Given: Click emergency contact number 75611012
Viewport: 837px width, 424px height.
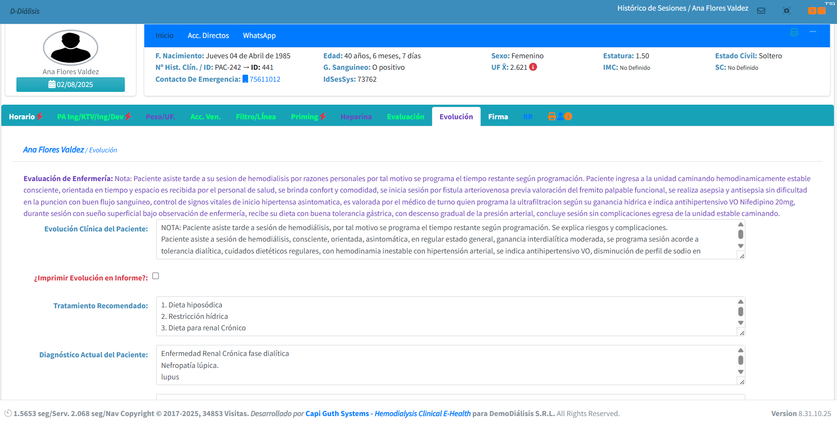Looking at the screenshot, I should 265,79.
